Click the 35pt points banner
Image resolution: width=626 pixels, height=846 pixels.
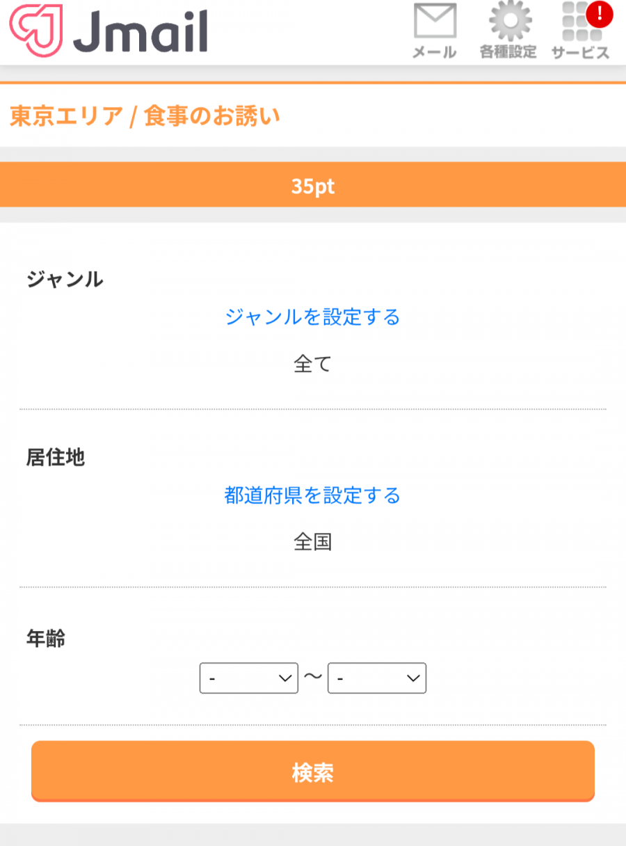point(313,185)
